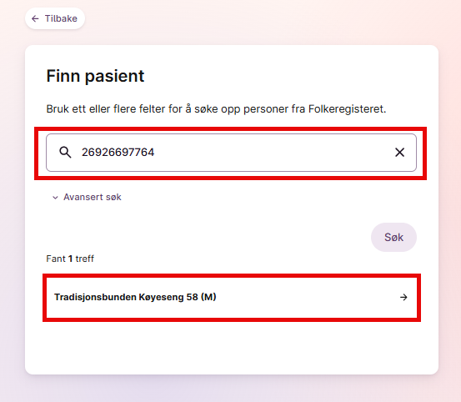Focus the search field containing 26926697764

(231, 153)
